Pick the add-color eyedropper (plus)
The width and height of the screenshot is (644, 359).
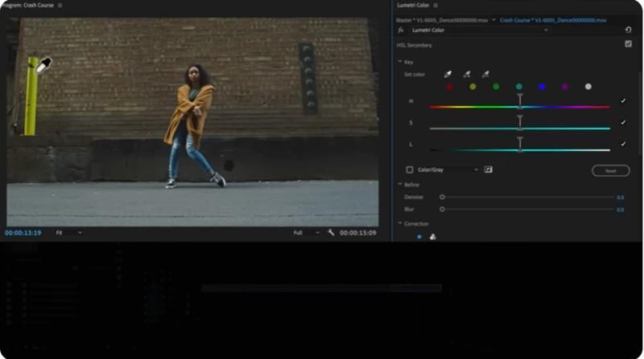(467, 75)
